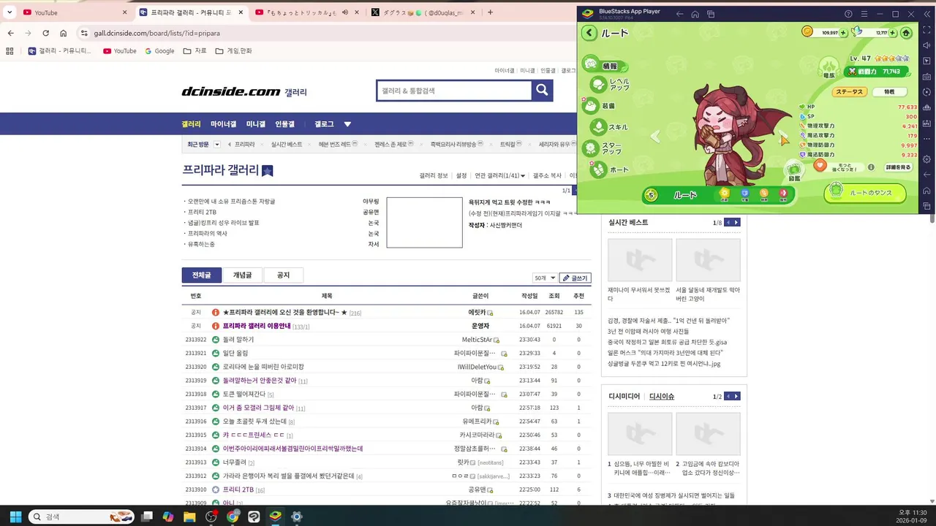Open the 図鑑 encyclopedia icon
The image size is (936, 526).
pos(795,171)
